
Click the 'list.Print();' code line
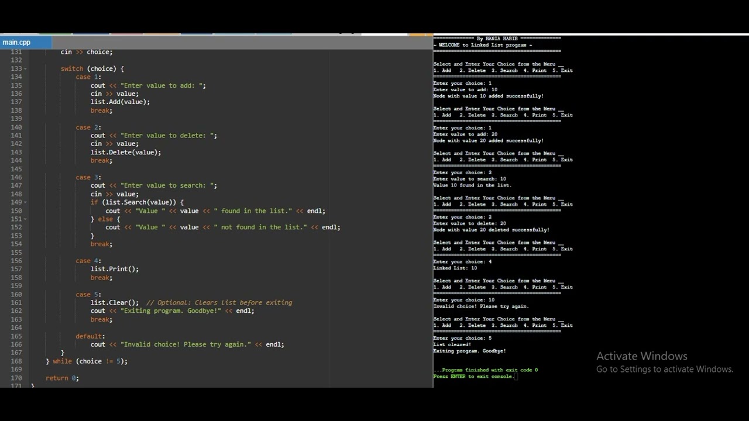pyautogui.click(x=115, y=269)
